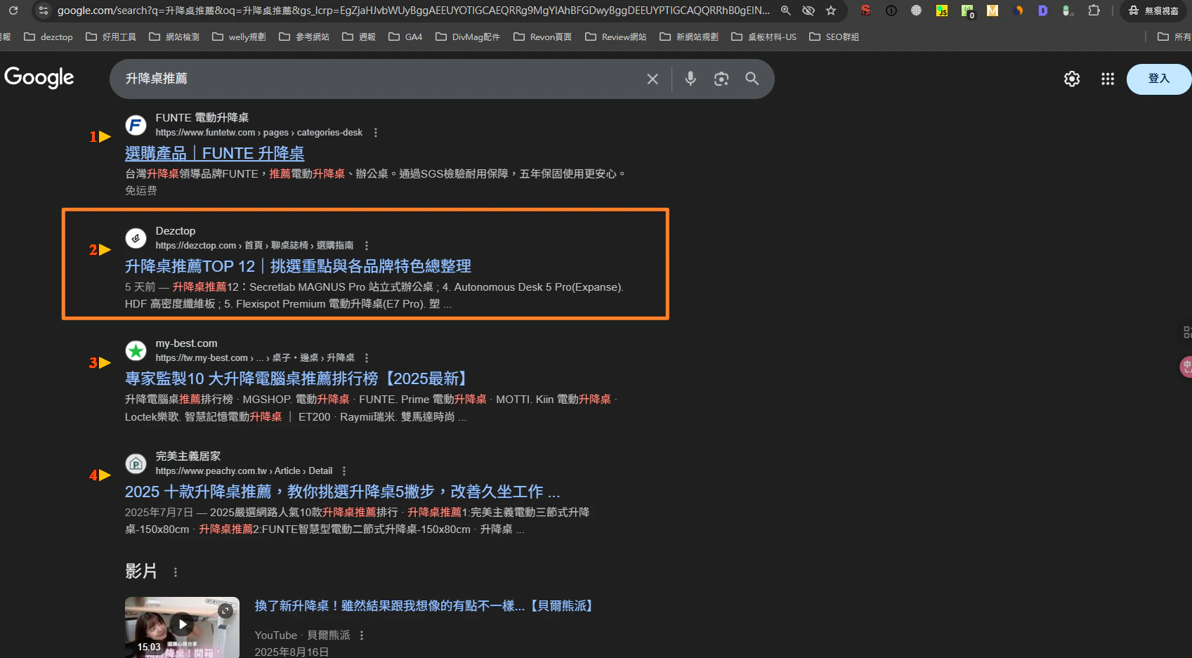Open 升降桌推薦TOP 12 result link
Screen dimensions: 1192x658
[x=298, y=266]
